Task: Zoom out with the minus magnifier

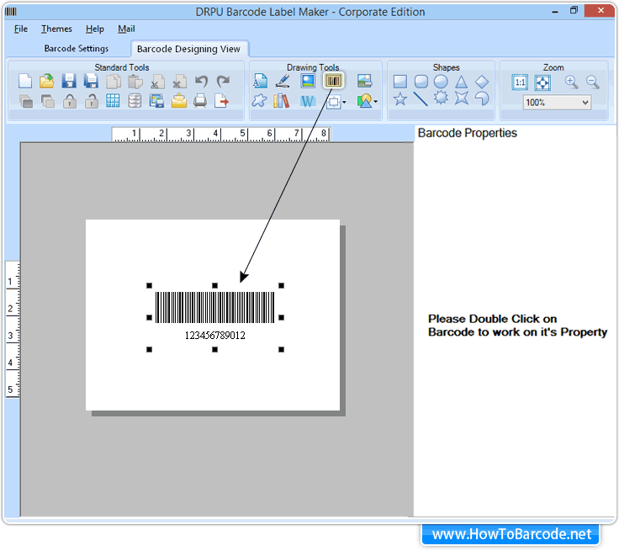Action: 593,82
